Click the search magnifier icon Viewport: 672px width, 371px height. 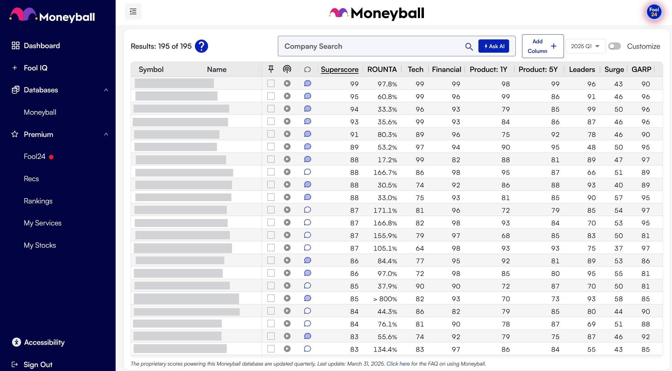pyautogui.click(x=469, y=47)
